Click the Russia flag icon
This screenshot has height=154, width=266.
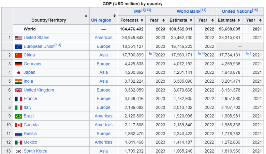tap(19, 134)
